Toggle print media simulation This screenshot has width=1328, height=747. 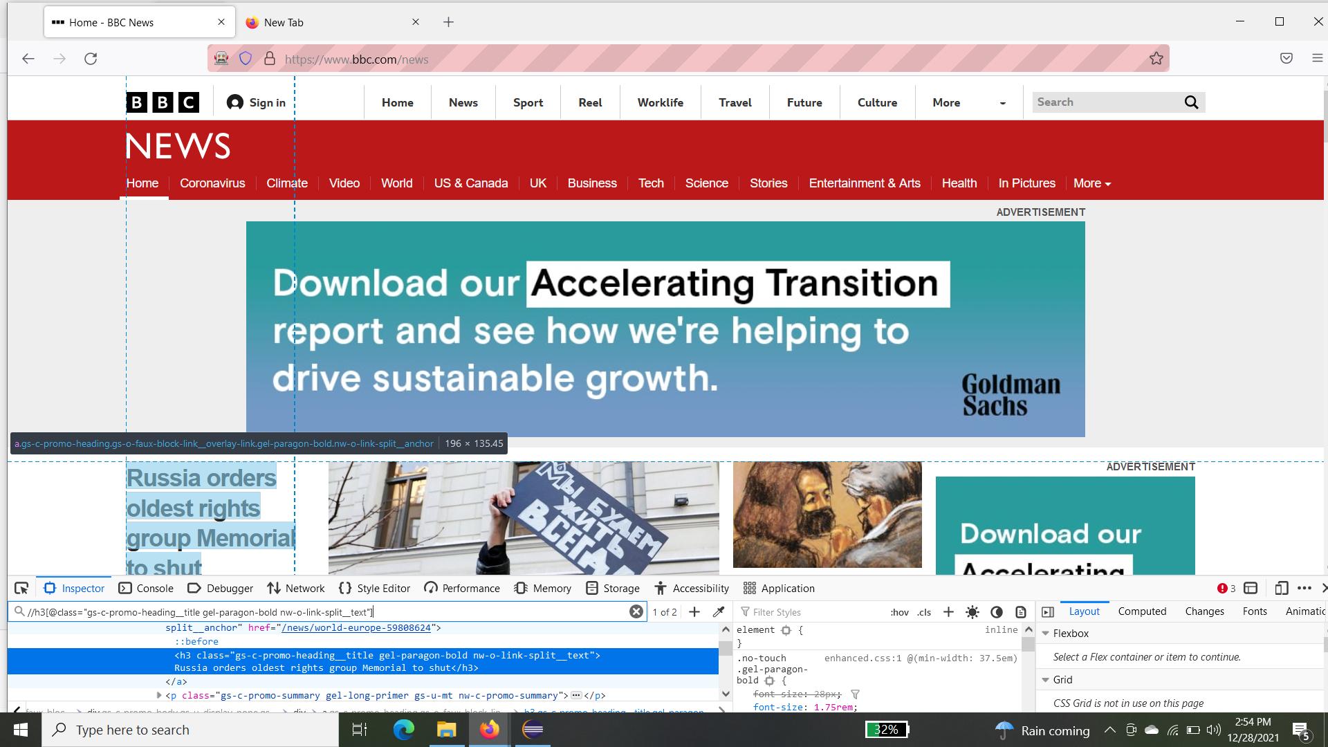pos(1021,611)
